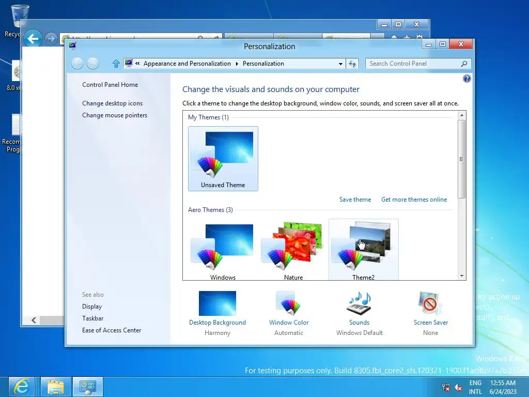Click Forward button in Personalization window
The height and width of the screenshot is (397, 529).
pyautogui.click(x=92, y=64)
